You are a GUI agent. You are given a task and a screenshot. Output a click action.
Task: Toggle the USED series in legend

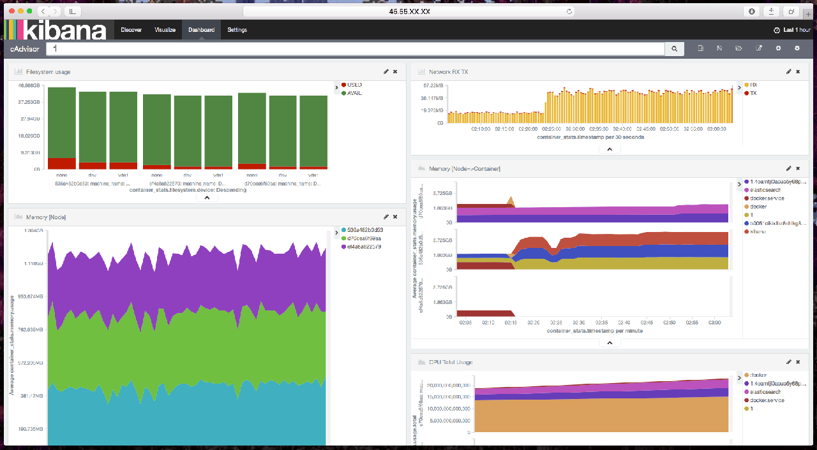click(x=354, y=85)
